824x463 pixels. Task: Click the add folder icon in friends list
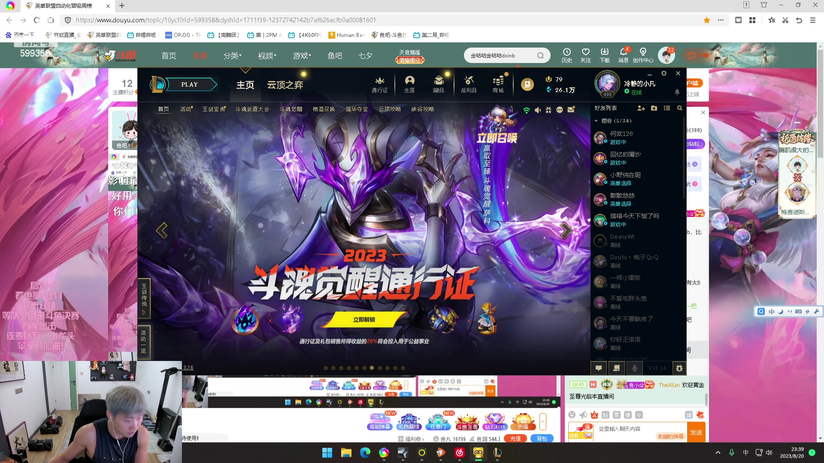pyautogui.click(x=654, y=108)
